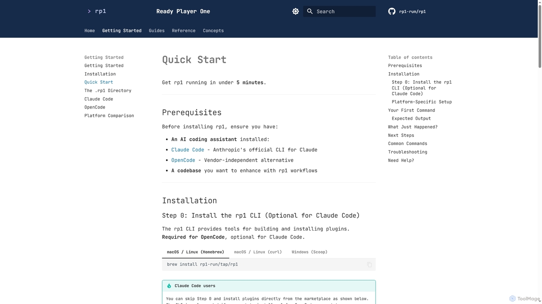Jump to Platform-Specific Setup section
Image resolution: width=542 pixels, height=304 pixels.
(x=422, y=102)
